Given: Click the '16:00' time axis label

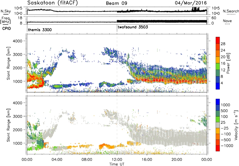Looking at the screenshot, I should tap(147, 160).
